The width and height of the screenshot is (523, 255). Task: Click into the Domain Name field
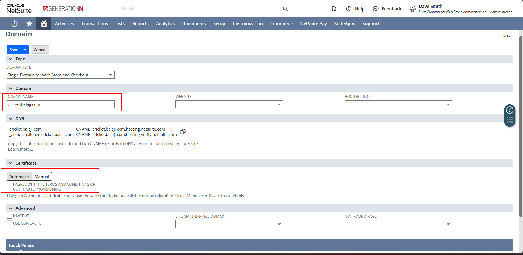pyautogui.click(x=60, y=104)
